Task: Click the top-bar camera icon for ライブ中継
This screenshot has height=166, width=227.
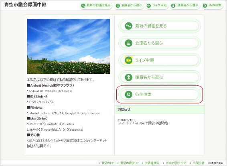Action: pos(148,6)
